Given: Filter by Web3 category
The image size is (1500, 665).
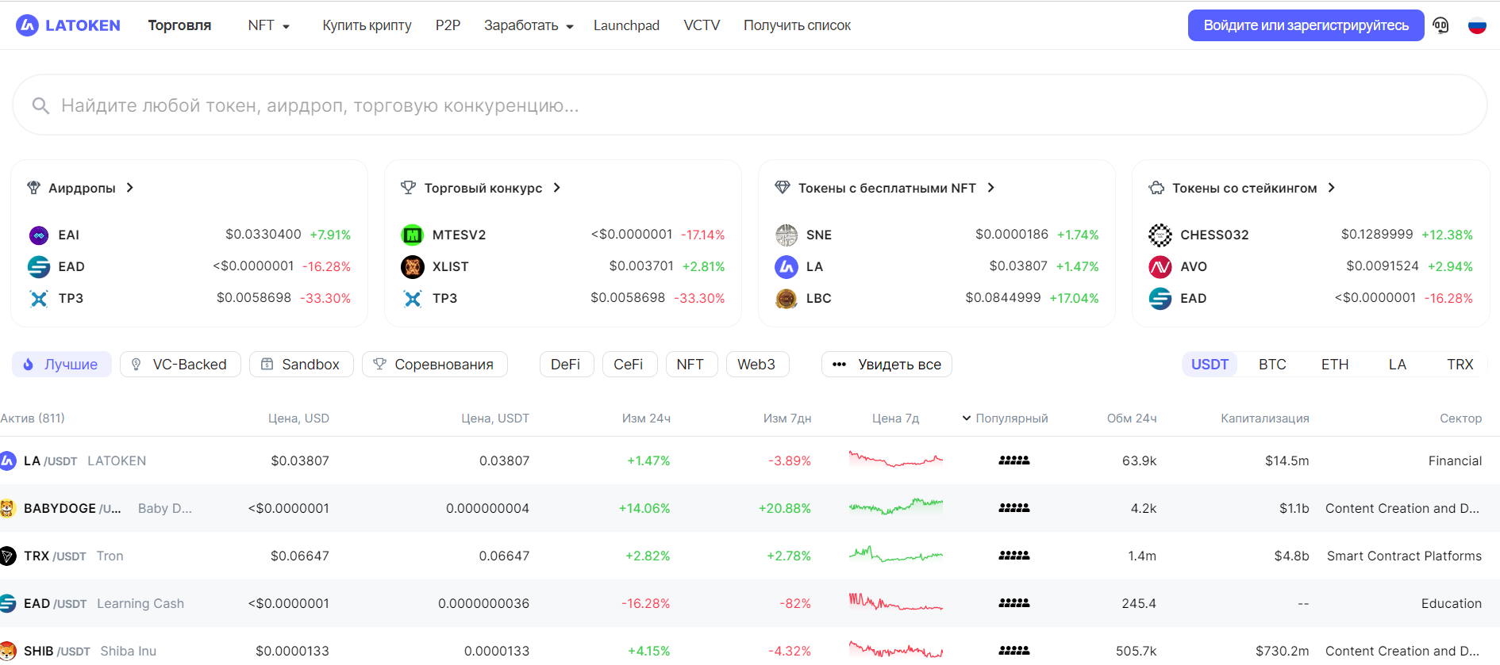Looking at the screenshot, I should [756, 365].
